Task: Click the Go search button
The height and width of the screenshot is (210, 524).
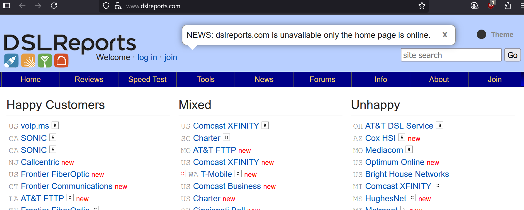Action: point(512,55)
